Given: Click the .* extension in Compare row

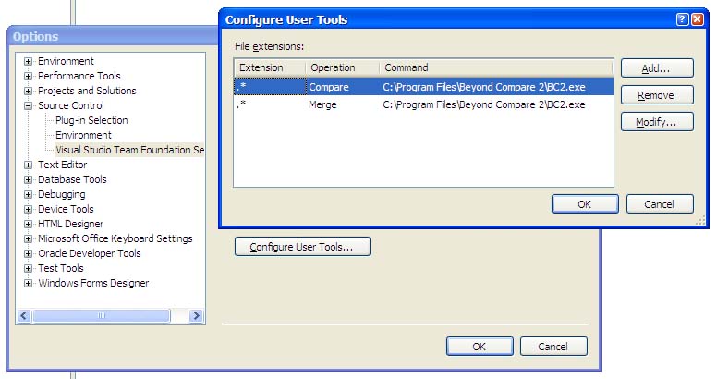Looking at the screenshot, I should pyautogui.click(x=241, y=86).
